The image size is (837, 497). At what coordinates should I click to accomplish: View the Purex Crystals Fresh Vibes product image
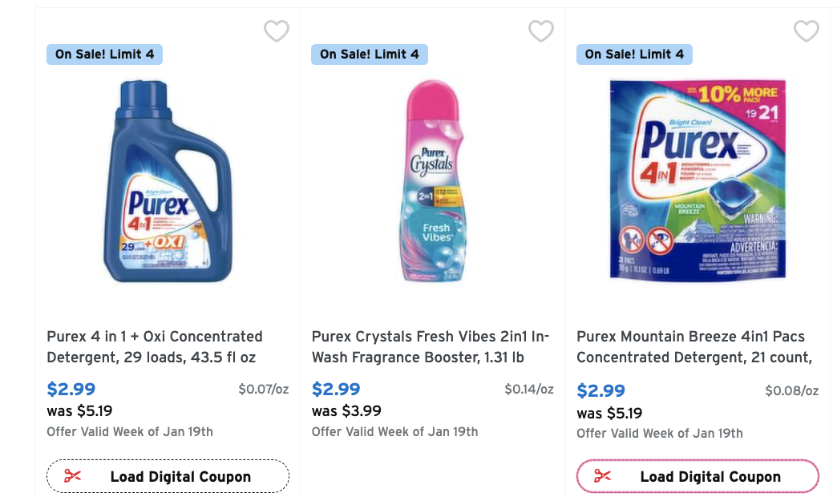[432, 181]
